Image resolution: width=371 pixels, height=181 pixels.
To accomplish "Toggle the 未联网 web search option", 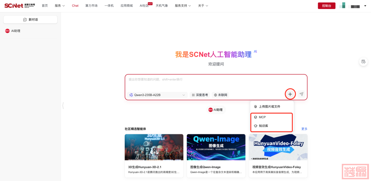I will pyautogui.click(x=221, y=95).
